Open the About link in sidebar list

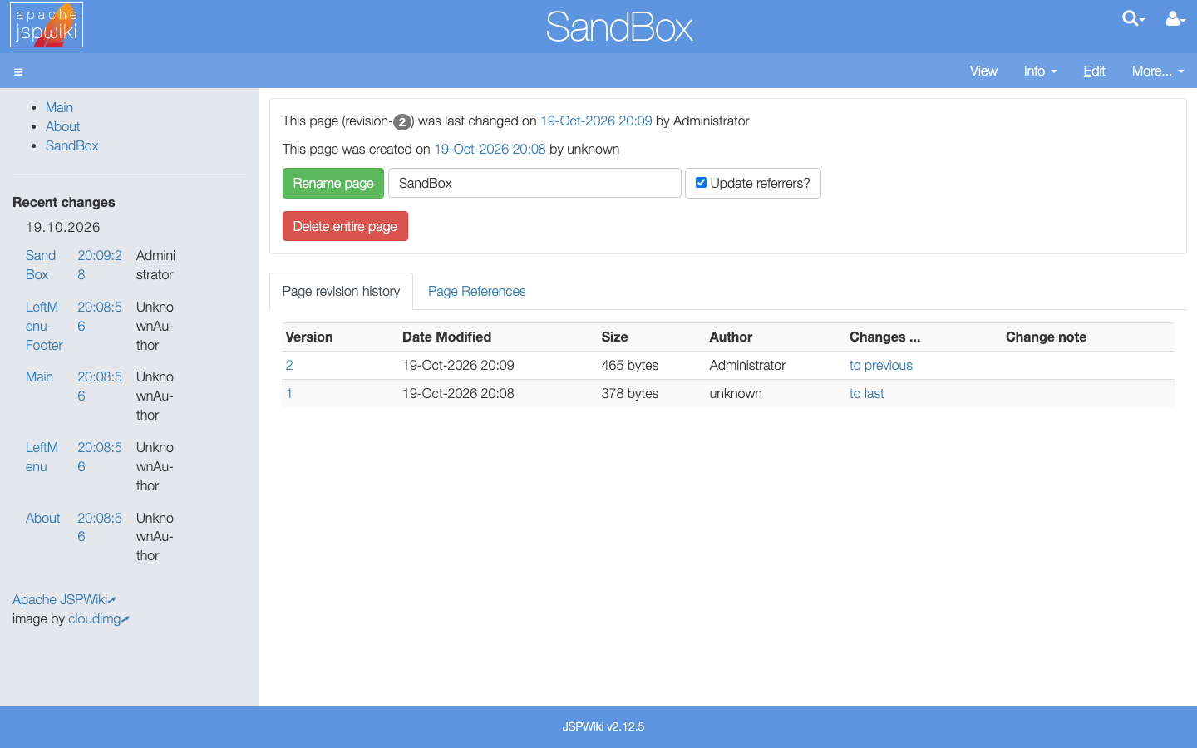pos(63,126)
